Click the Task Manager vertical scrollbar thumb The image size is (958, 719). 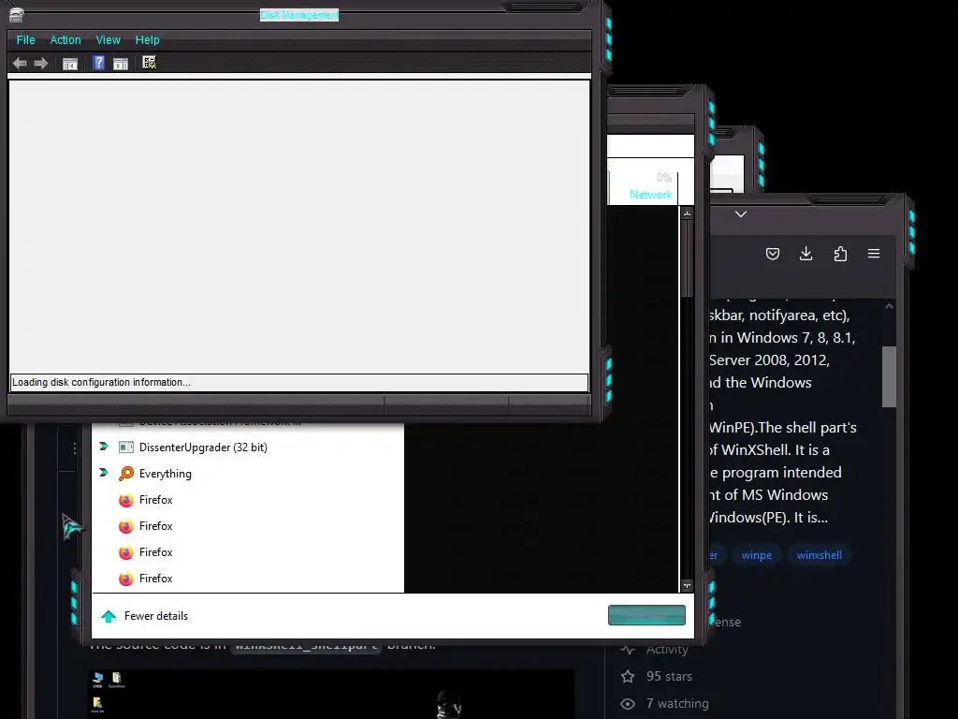688,258
